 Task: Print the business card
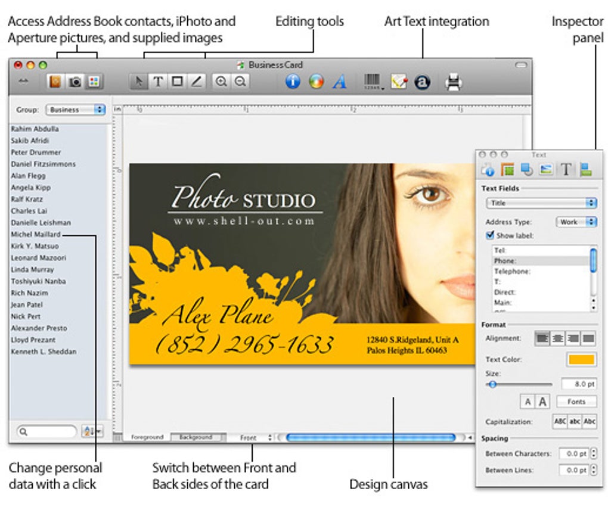453,82
